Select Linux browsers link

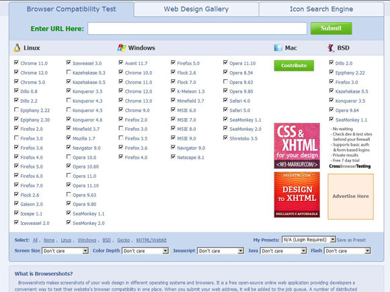click(66, 240)
